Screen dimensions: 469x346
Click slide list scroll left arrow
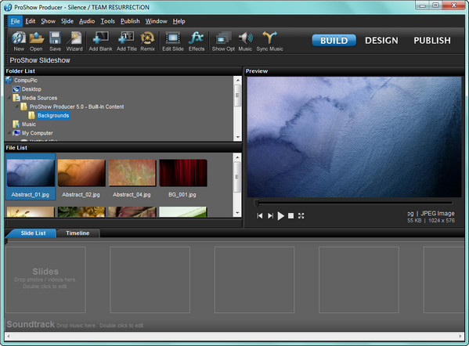(x=9, y=336)
